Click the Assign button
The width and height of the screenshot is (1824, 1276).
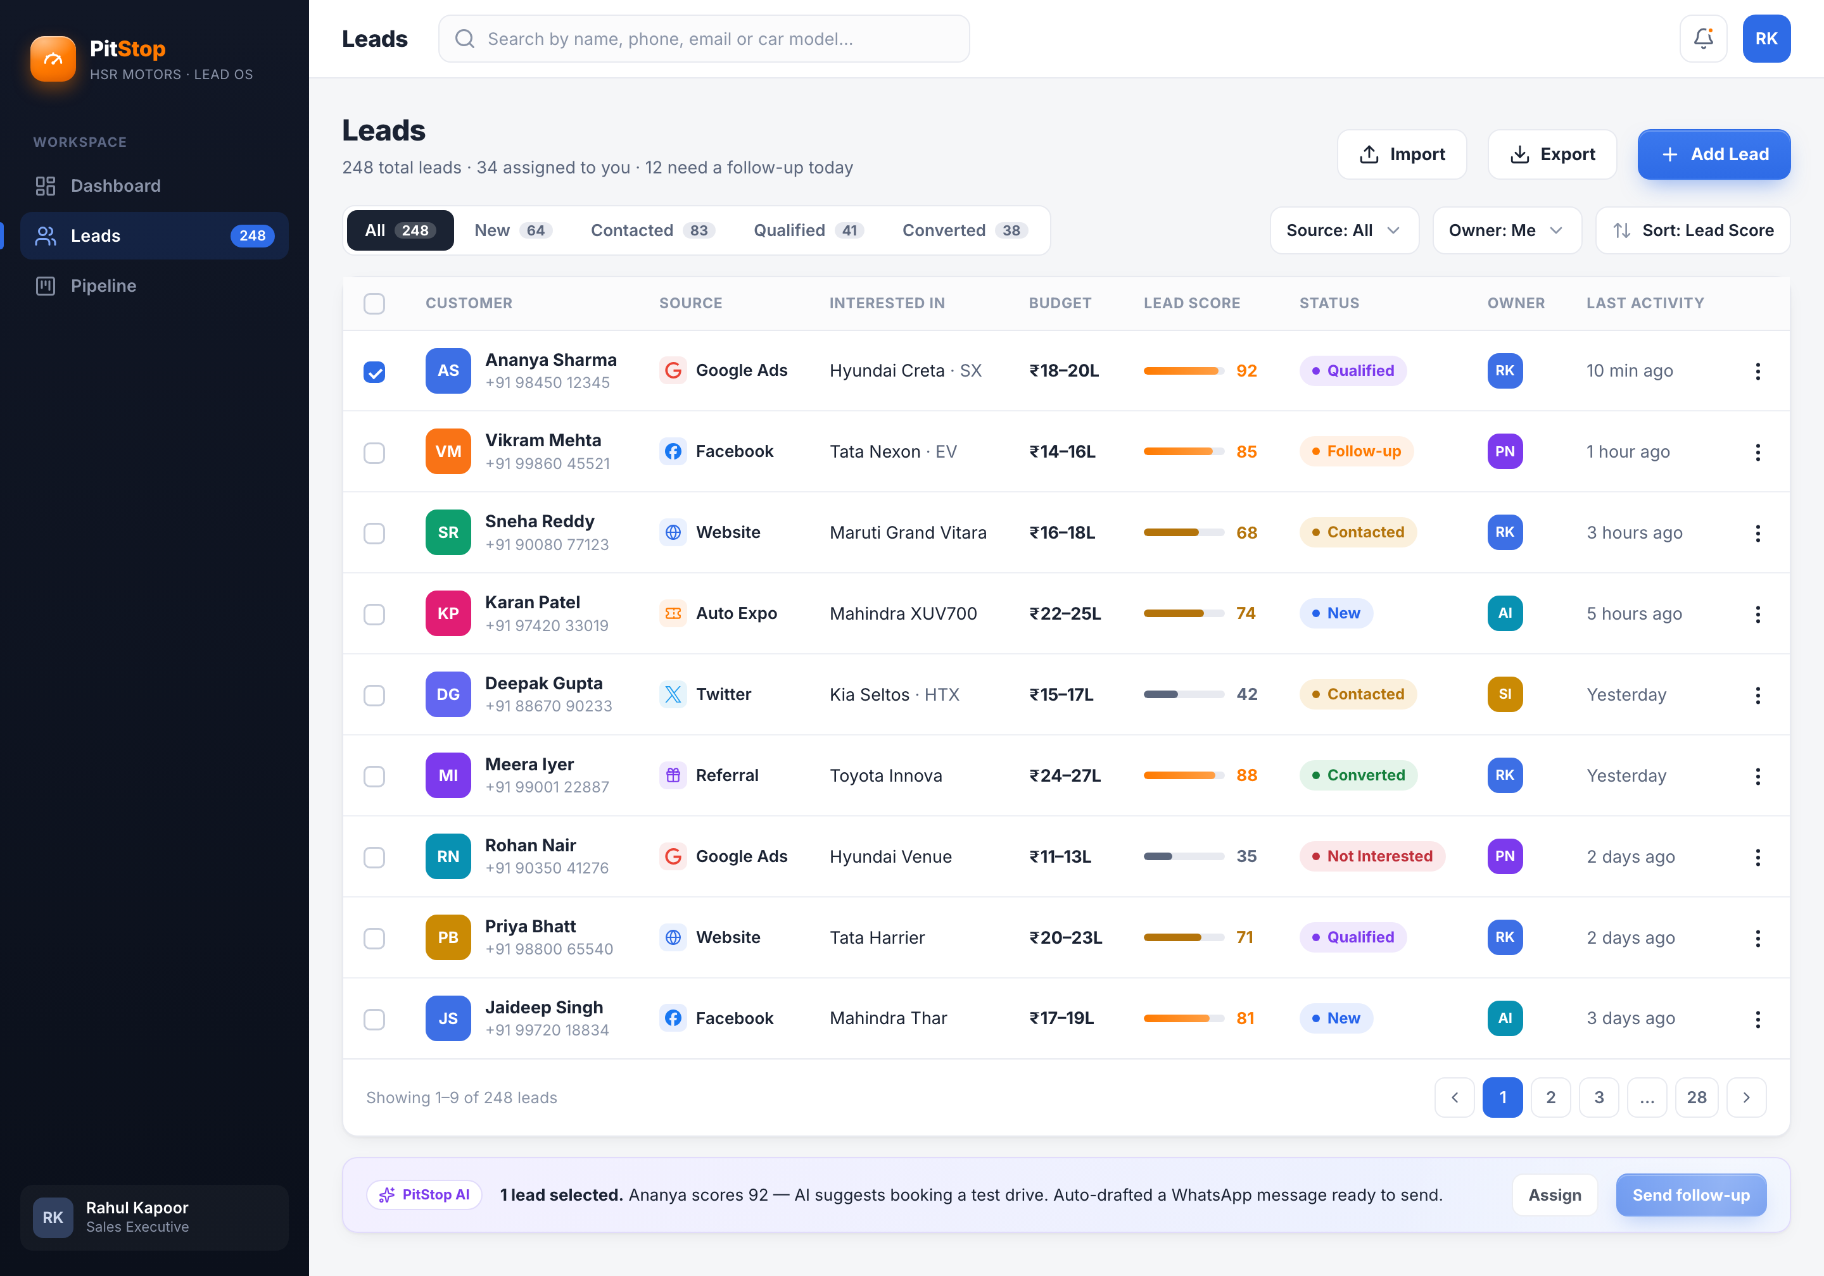[x=1555, y=1195]
